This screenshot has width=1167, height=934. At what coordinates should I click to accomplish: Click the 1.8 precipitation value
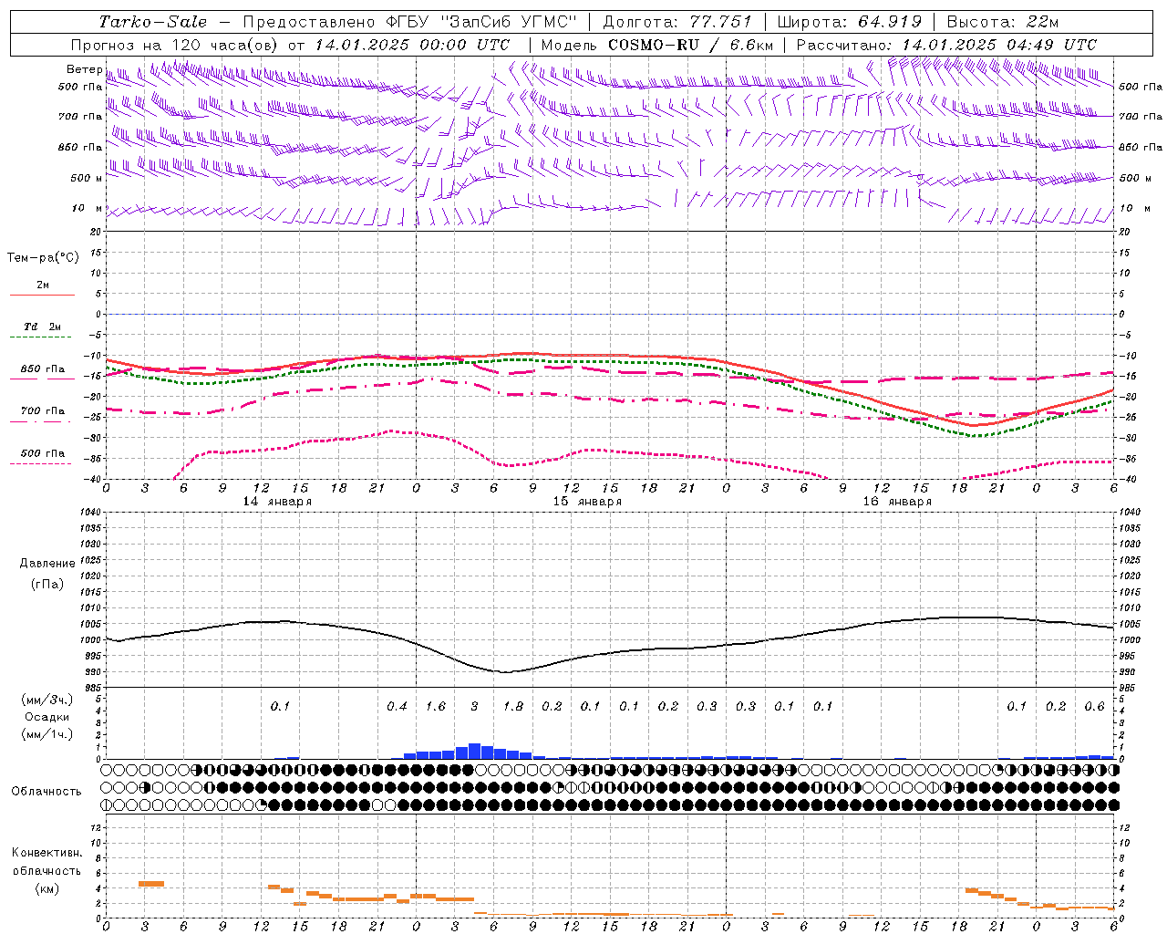click(x=513, y=707)
